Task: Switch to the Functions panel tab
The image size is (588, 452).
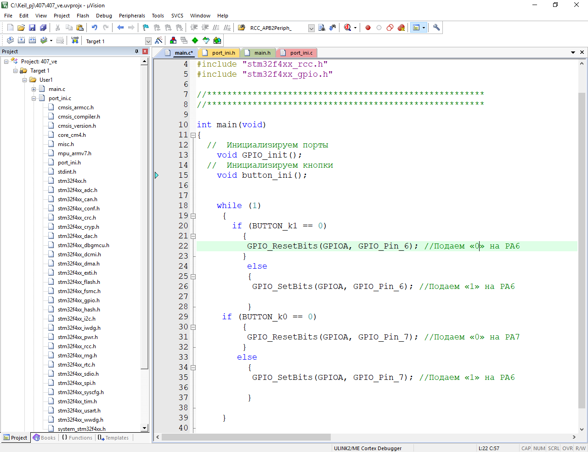Action: (x=77, y=438)
